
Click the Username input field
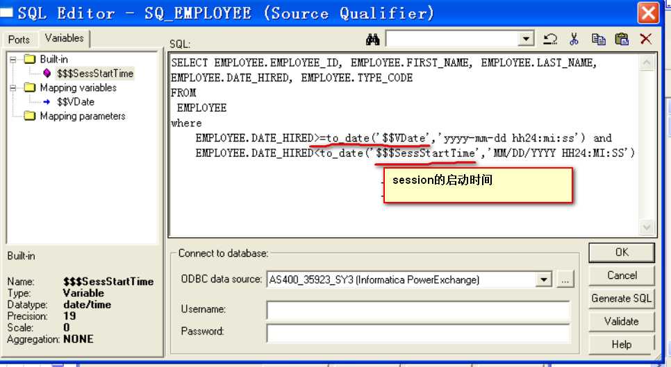[418, 309]
